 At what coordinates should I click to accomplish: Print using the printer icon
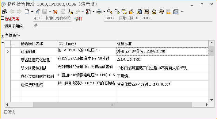(99, 12)
